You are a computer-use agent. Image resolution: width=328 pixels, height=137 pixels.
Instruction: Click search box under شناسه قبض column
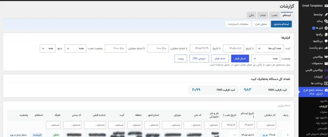95,125
